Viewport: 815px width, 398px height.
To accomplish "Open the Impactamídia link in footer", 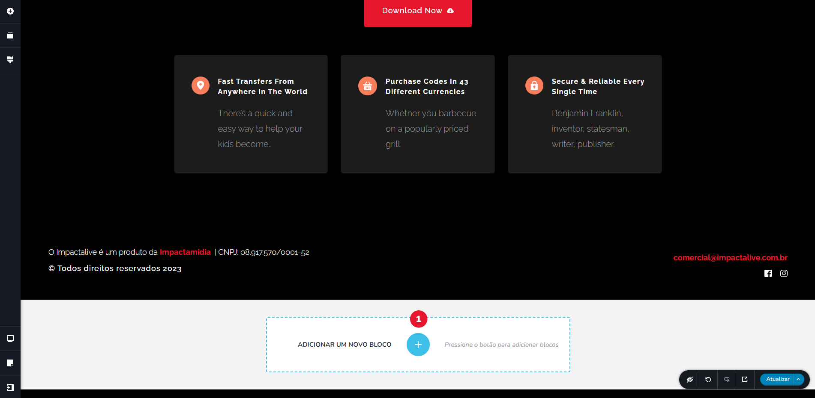I will tap(185, 252).
